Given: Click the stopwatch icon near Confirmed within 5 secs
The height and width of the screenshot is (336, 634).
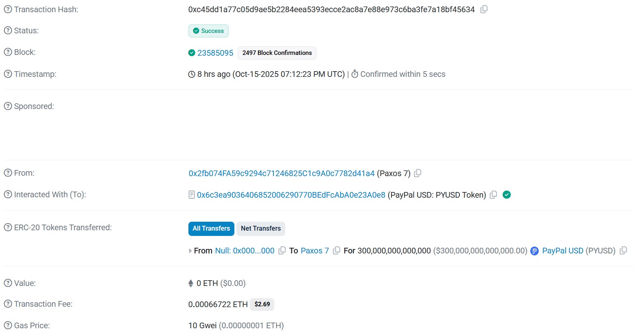Looking at the screenshot, I should [x=354, y=74].
